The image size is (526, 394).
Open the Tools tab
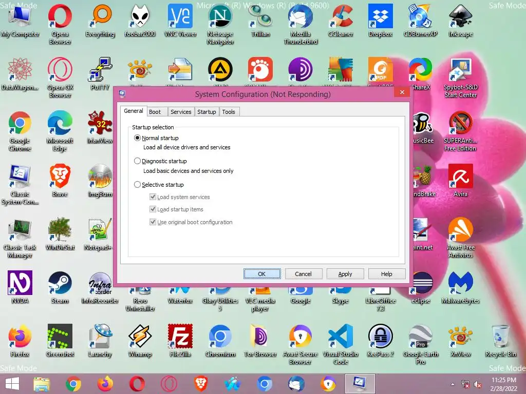[x=229, y=112]
